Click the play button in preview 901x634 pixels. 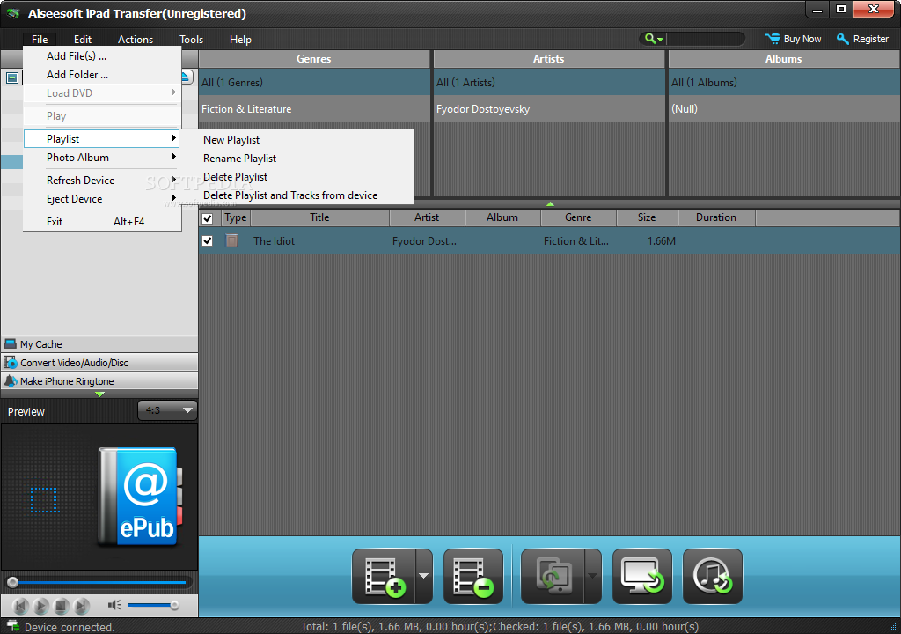tap(40, 605)
